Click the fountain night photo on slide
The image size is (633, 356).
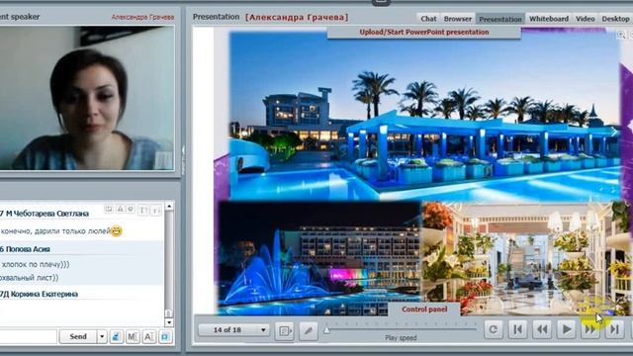coord(319,258)
